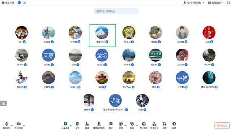The image size is (231, 130).
Task: Expand audio options arrow beside microphone
Action: [12, 125]
